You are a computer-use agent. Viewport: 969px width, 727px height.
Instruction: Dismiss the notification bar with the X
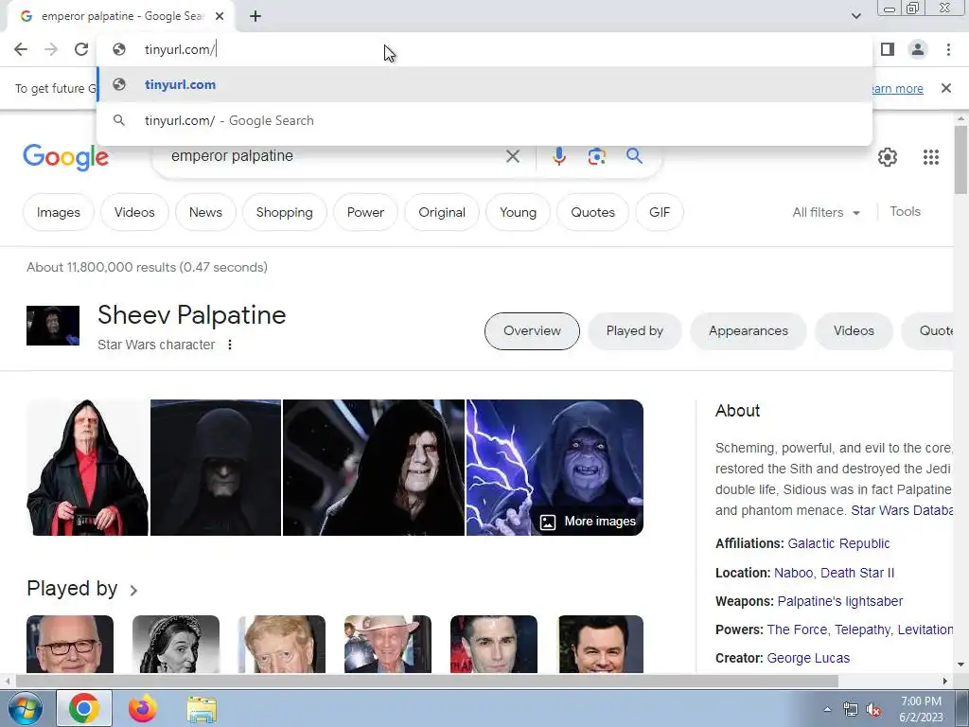tap(945, 88)
